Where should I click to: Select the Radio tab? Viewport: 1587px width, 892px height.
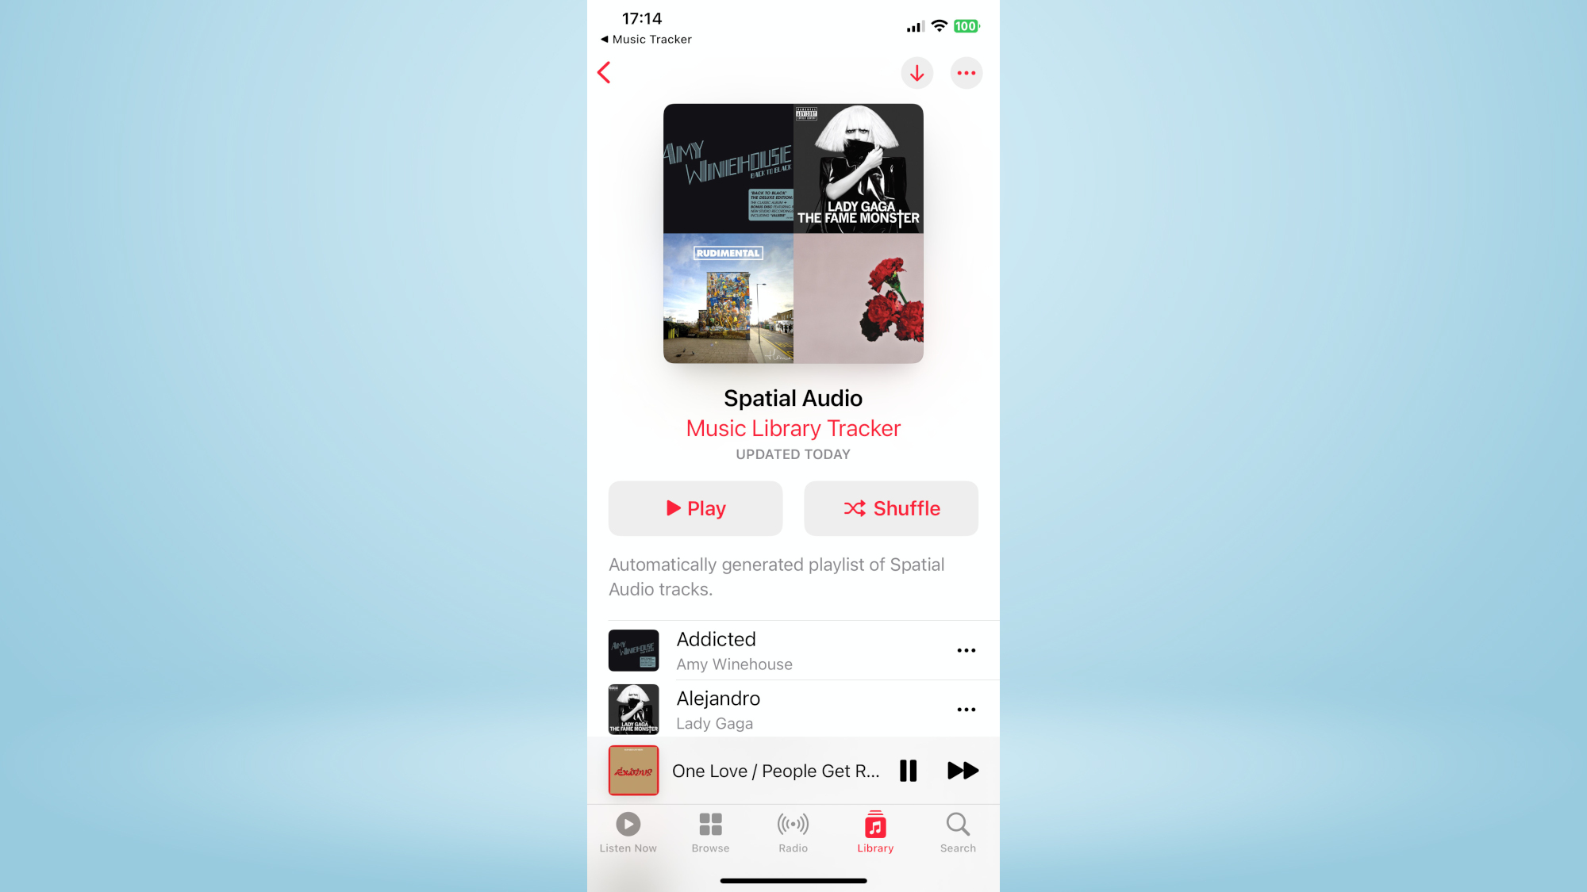click(x=793, y=831)
